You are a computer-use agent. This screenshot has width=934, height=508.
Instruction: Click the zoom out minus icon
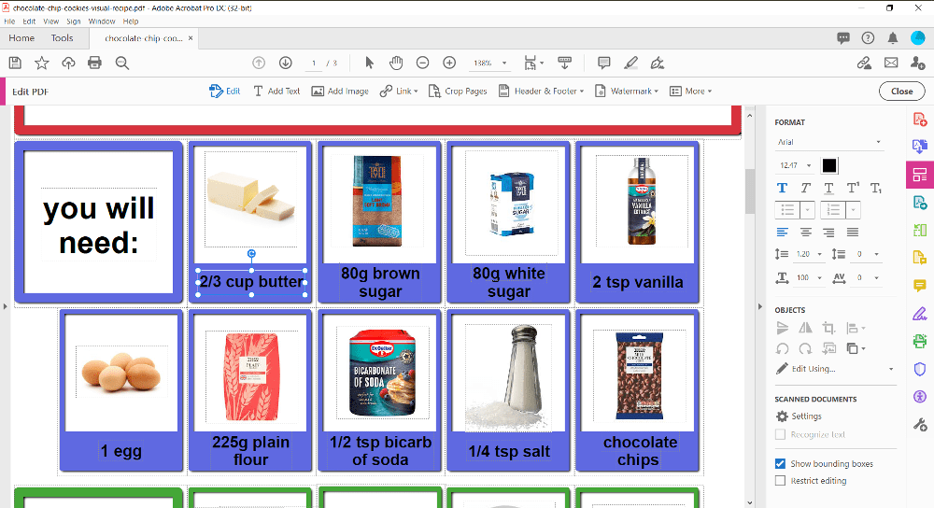coord(422,63)
